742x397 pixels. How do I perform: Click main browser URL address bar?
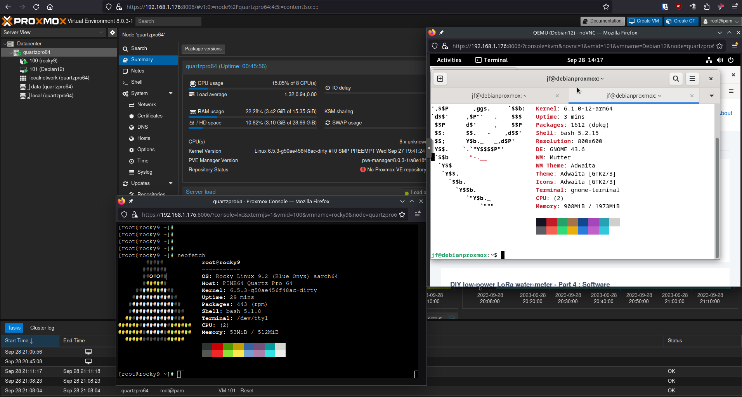pyautogui.click(x=357, y=7)
